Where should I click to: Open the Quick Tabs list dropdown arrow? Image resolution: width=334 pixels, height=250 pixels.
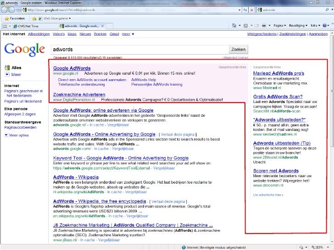pos(10,26)
